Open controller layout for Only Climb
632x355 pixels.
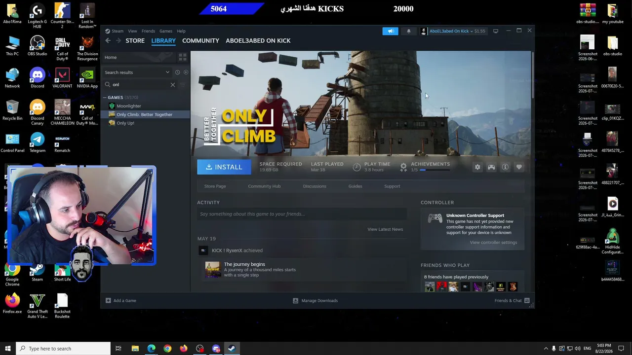pyautogui.click(x=491, y=167)
